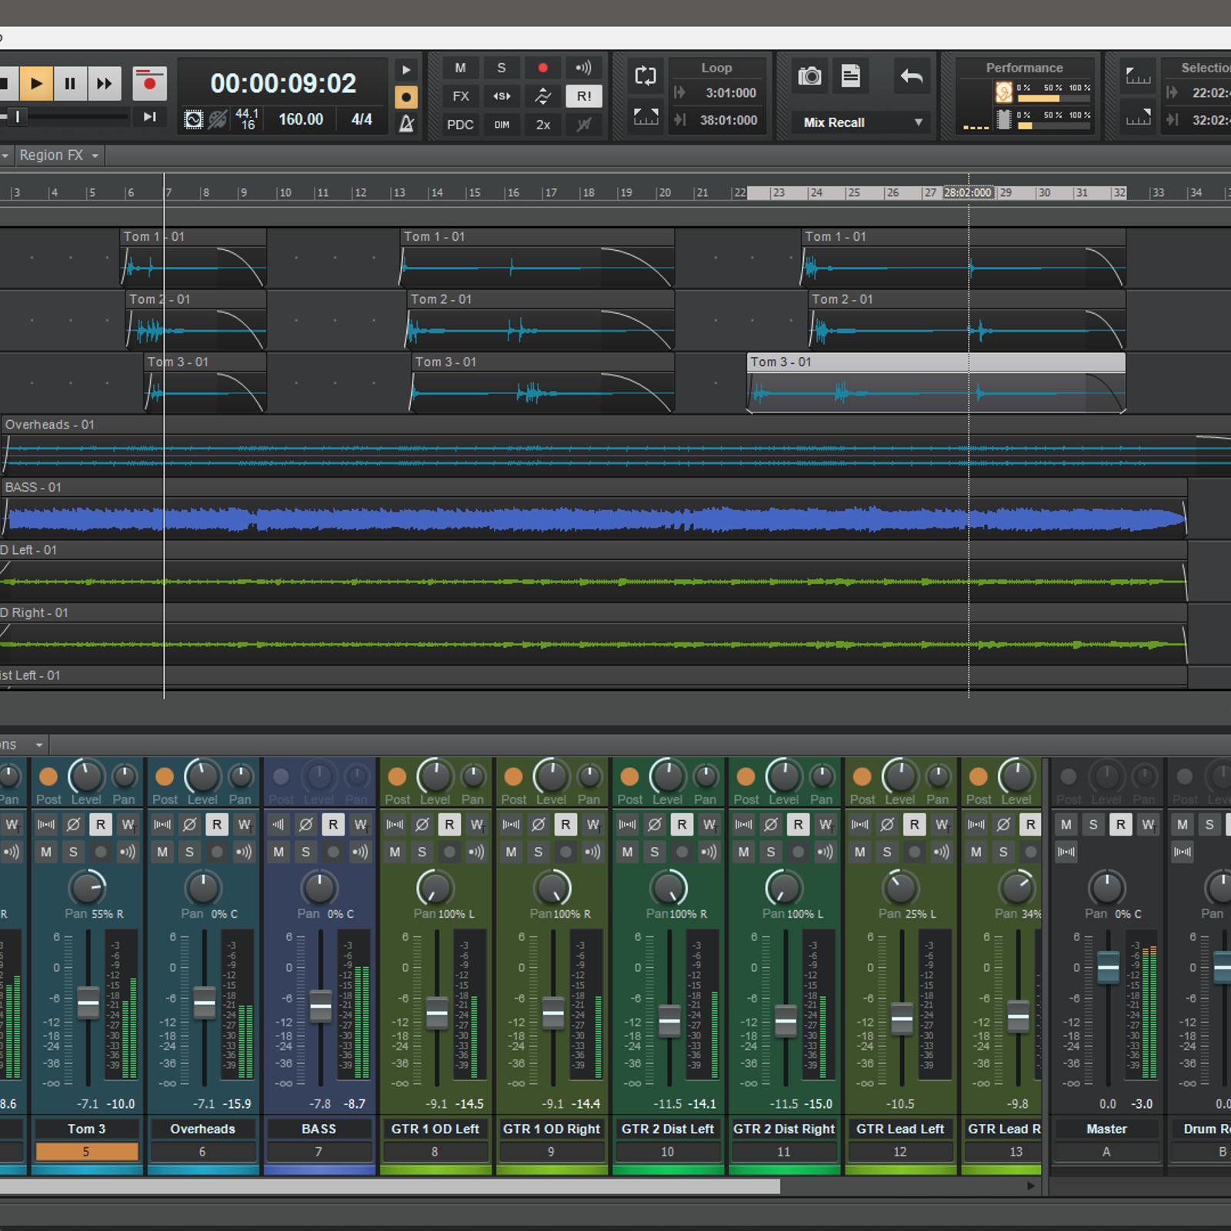This screenshot has height=1231, width=1231.
Task: Edit loop start time 3:01:000
Action: coord(730,93)
